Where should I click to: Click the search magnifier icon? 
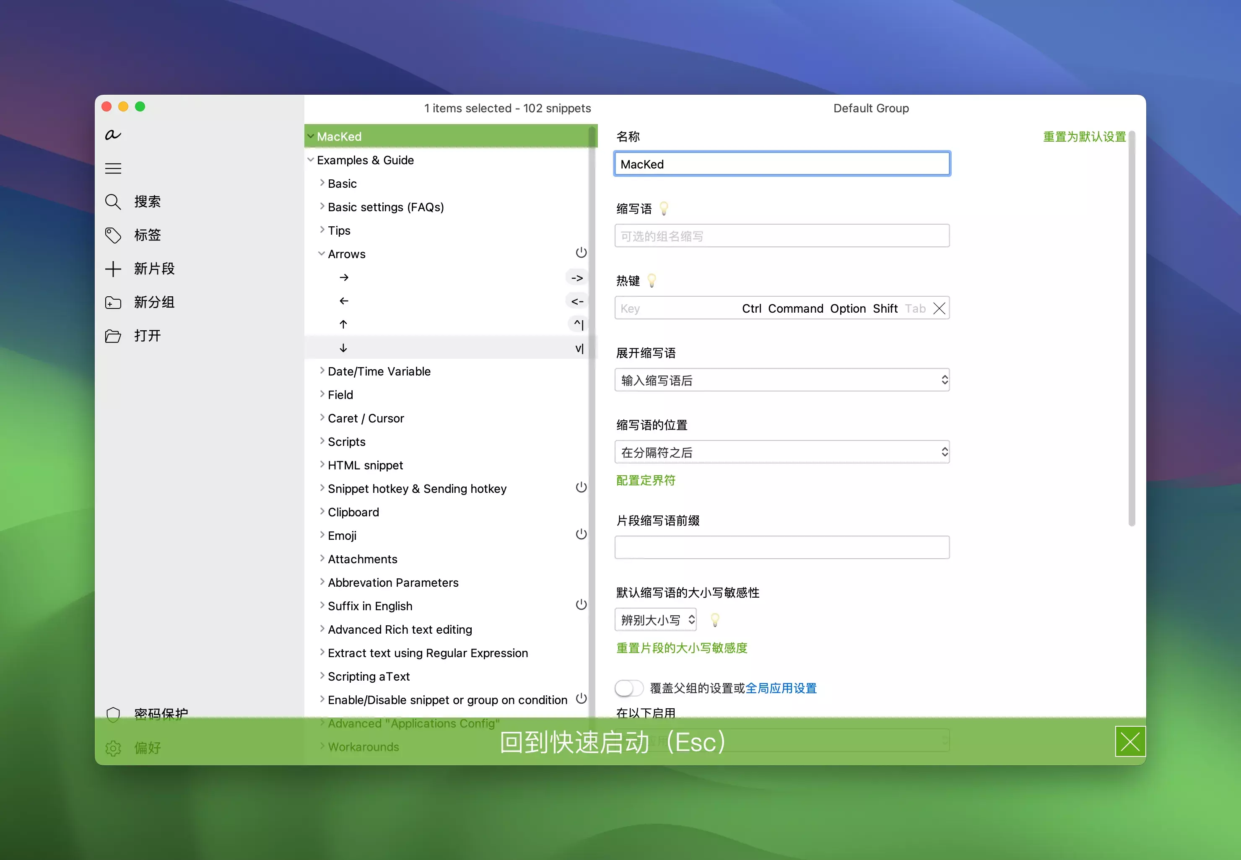pyautogui.click(x=113, y=202)
